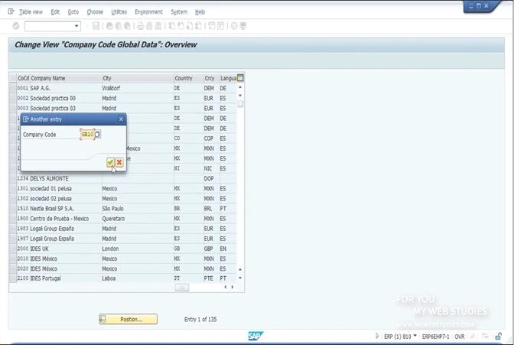
Task: Select row selector for 1301 sociedad 01 pelusa
Action: (x=13, y=188)
